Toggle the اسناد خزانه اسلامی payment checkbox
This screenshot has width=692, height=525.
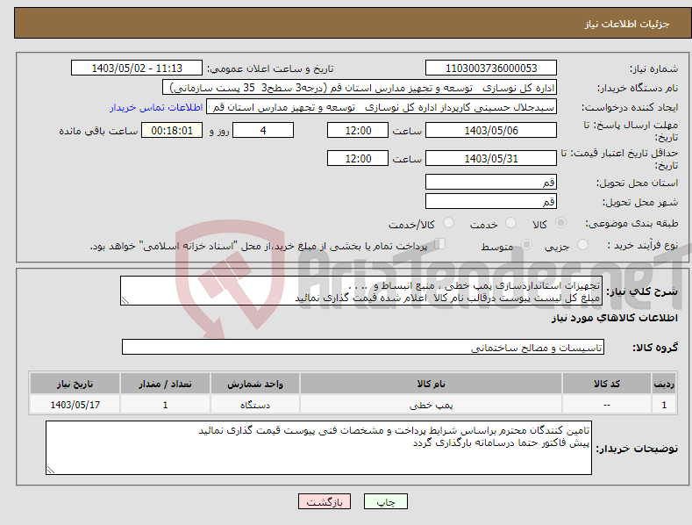pyautogui.click(x=439, y=244)
